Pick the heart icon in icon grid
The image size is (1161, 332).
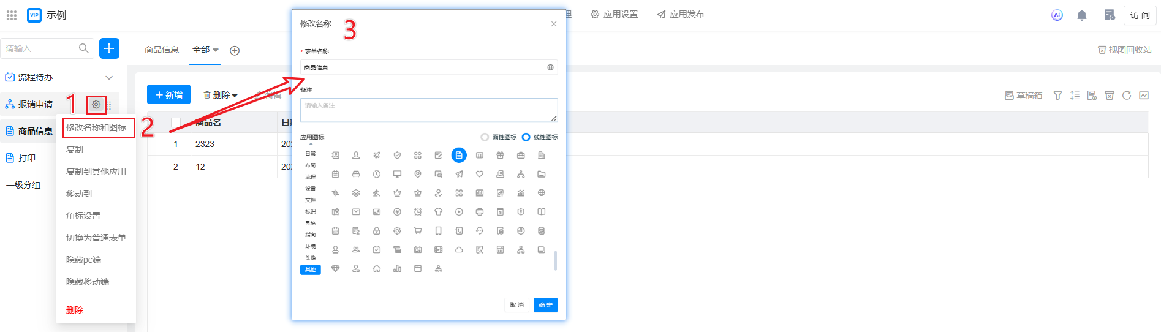[x=480, y=175]
